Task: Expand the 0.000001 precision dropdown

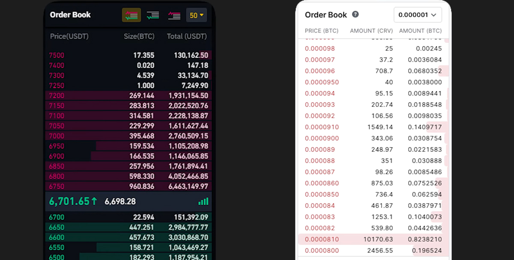Action: coord(418,15)
